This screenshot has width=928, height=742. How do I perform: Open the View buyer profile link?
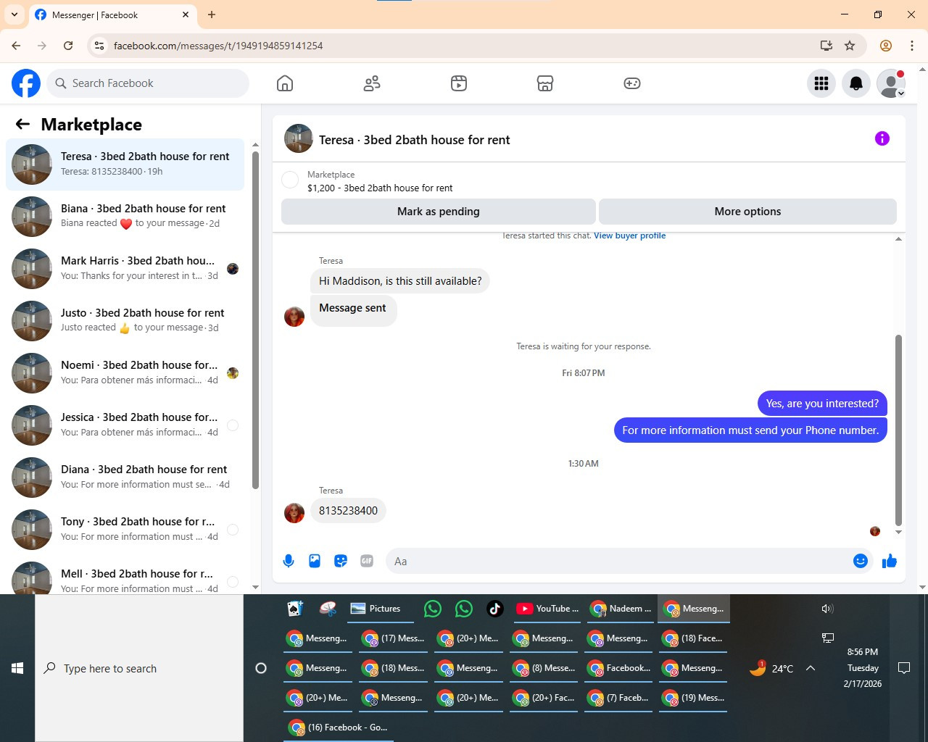point(629,235)
